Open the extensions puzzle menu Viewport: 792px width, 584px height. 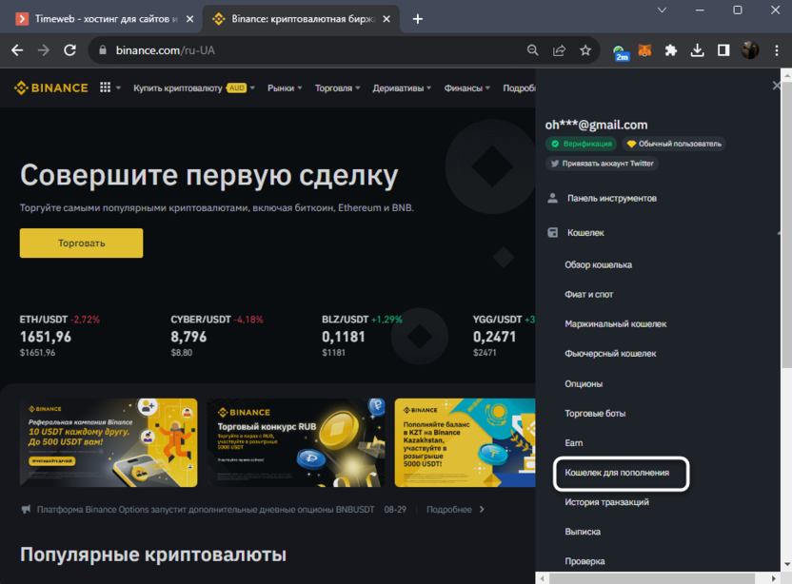pos(671,50)
